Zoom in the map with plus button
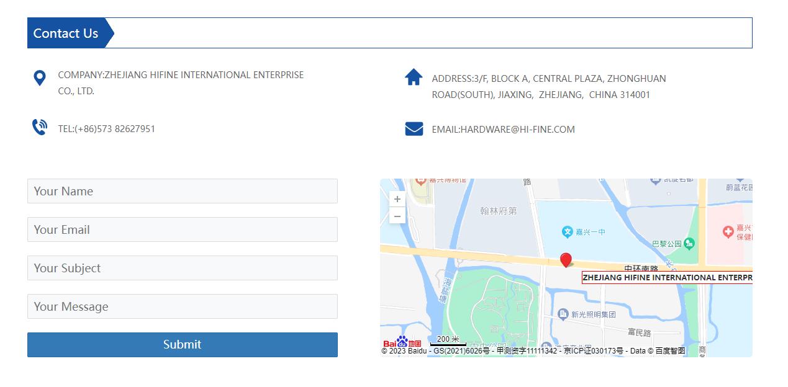This screenshot has height=387, width=788. (x=397, y=199)
